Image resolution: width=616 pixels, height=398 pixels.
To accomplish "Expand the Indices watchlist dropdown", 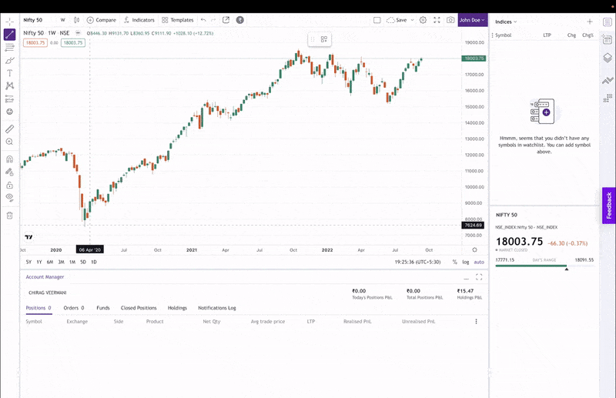I will (506, 22).
